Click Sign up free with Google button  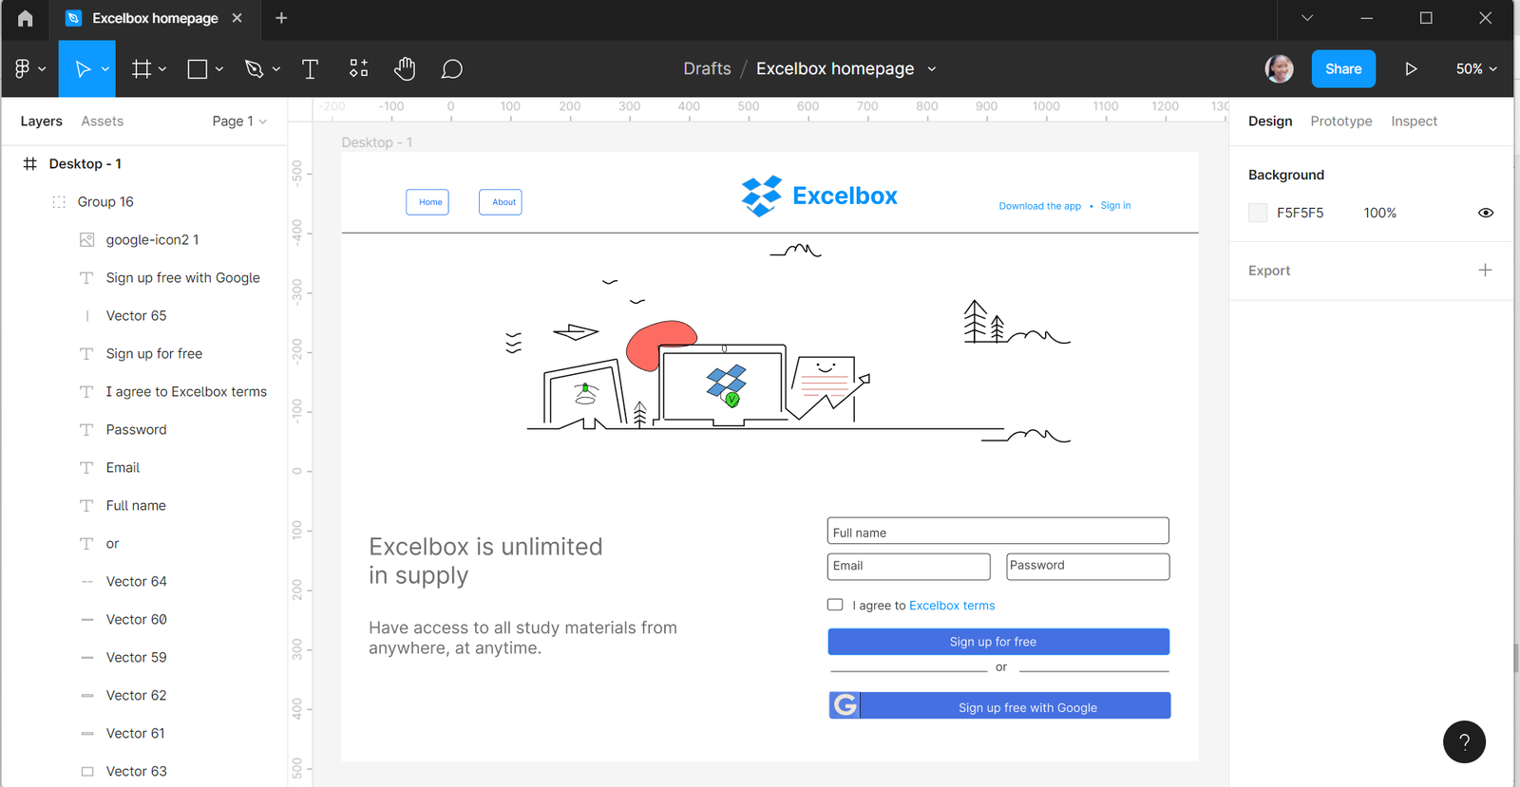999,705
